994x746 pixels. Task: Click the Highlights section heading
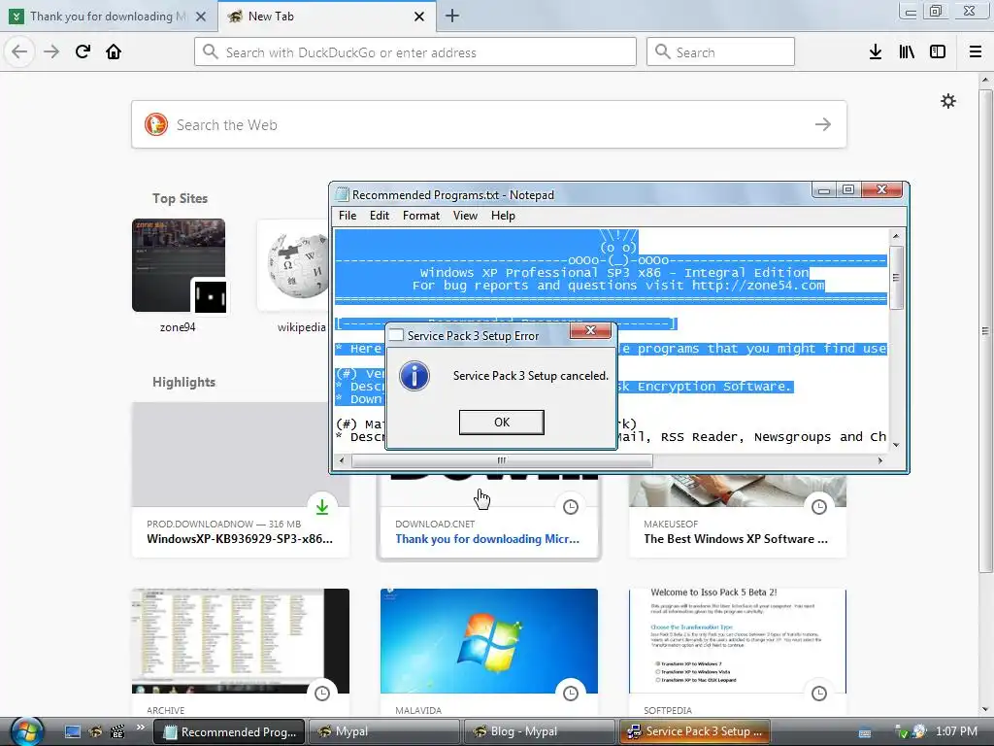click(183, 383)
